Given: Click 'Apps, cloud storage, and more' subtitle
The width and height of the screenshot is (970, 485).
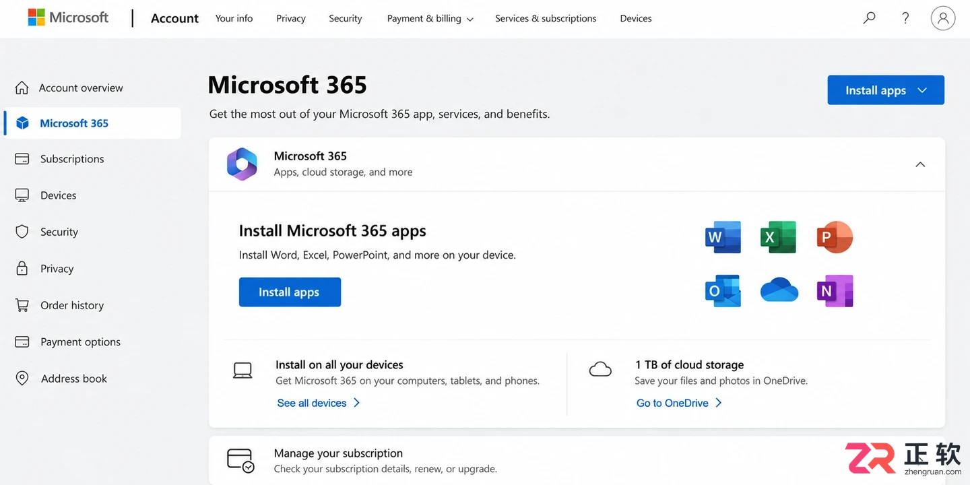Looking at the screenshot, I should click(x=343, y=172).
